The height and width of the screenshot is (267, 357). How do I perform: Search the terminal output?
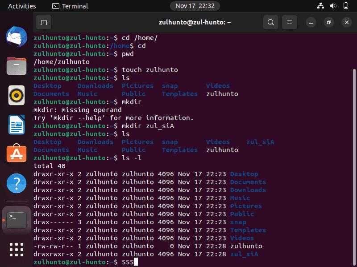(x=271, y=22)
